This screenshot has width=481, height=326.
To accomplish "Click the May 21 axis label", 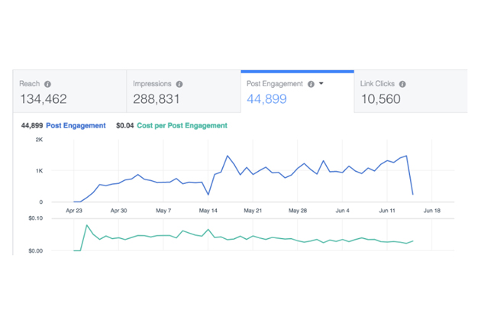I will [x=253, y=211].
